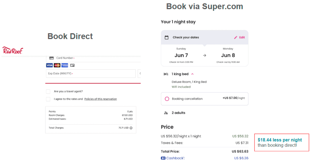Click the Visa card icon

tap(49, 65)
